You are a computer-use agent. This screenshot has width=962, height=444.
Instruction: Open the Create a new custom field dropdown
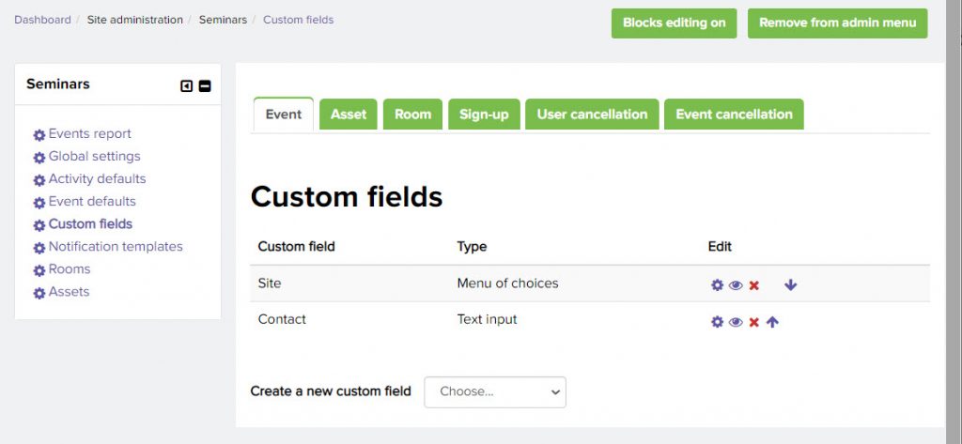pos(495,391)
